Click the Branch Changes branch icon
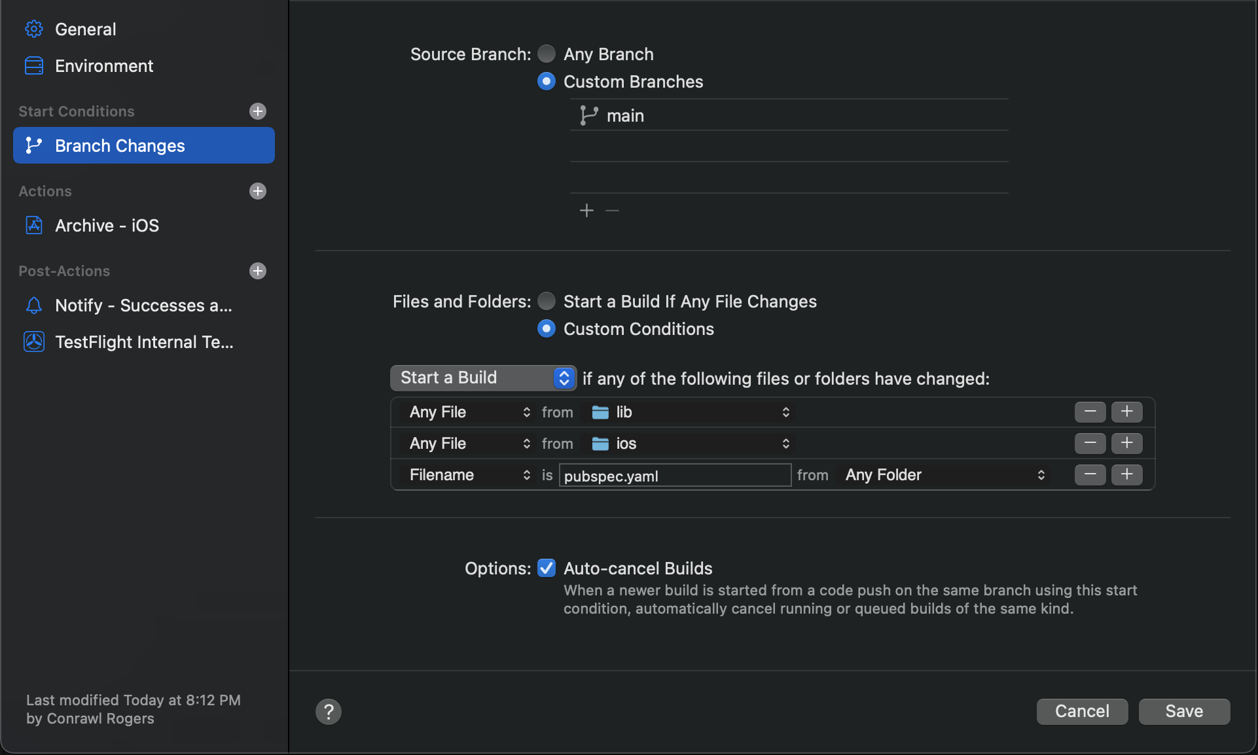Screen dimensions: 1258x755 click(33, 145)
